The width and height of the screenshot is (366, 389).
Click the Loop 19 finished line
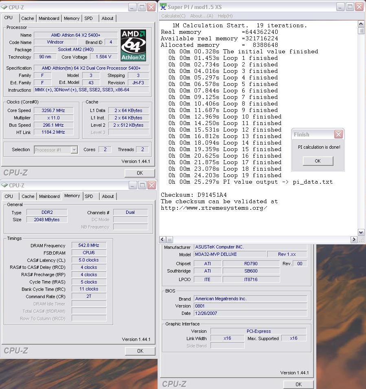tap(225, 175)
